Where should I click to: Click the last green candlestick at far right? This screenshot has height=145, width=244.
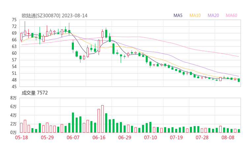[239, 80]
